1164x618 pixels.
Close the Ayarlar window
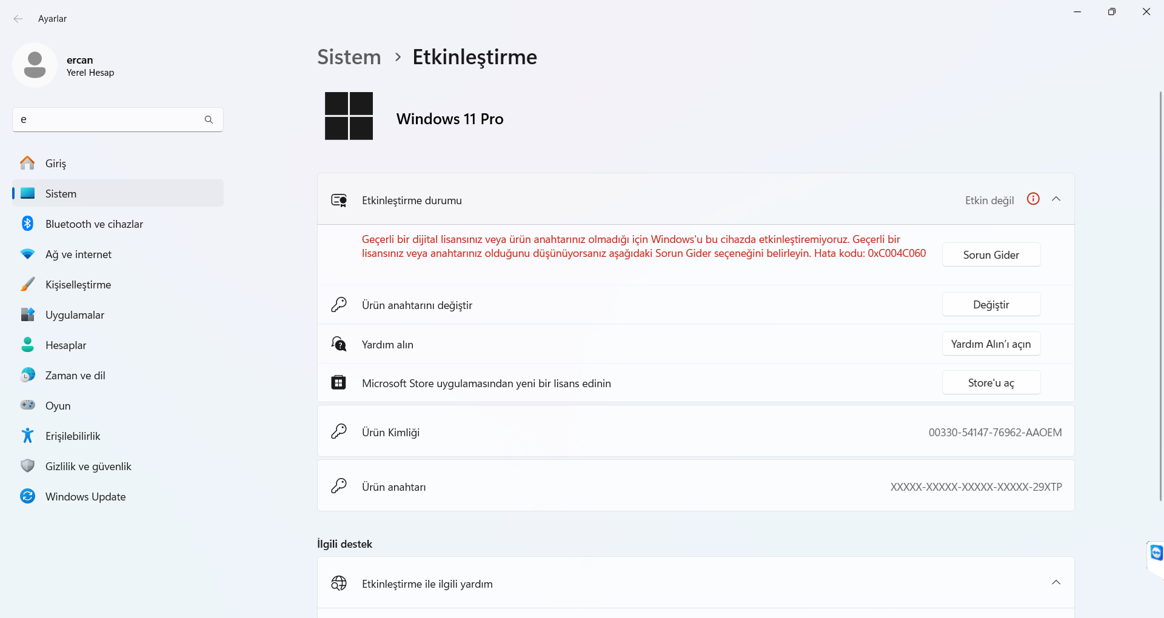pos(1146,12)
